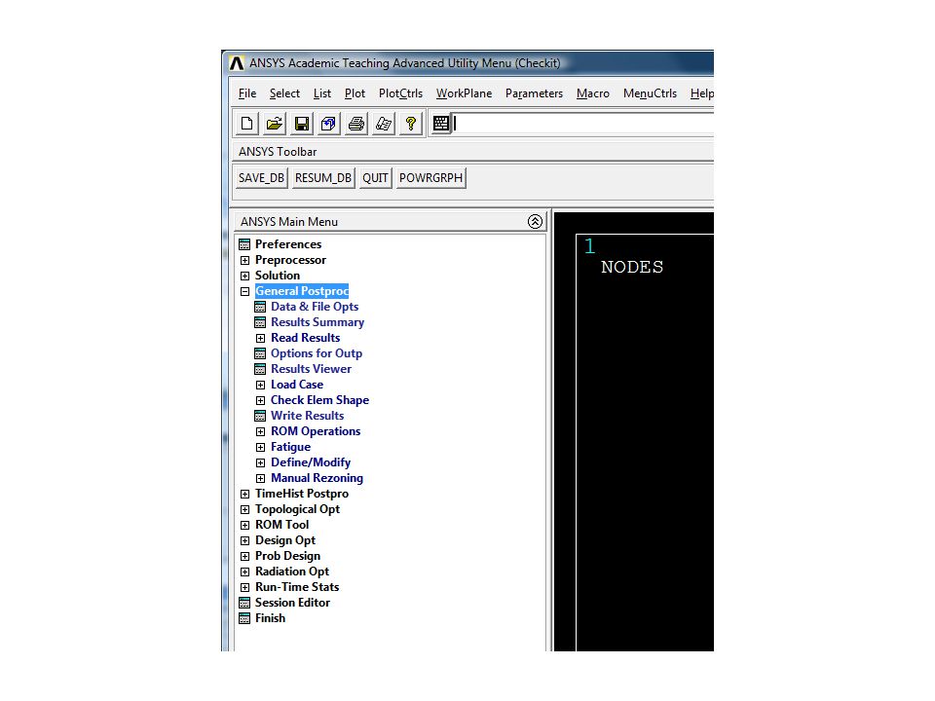Expand the Solution tree node
Screen dimensions: 935x701
tap(245, 276)
